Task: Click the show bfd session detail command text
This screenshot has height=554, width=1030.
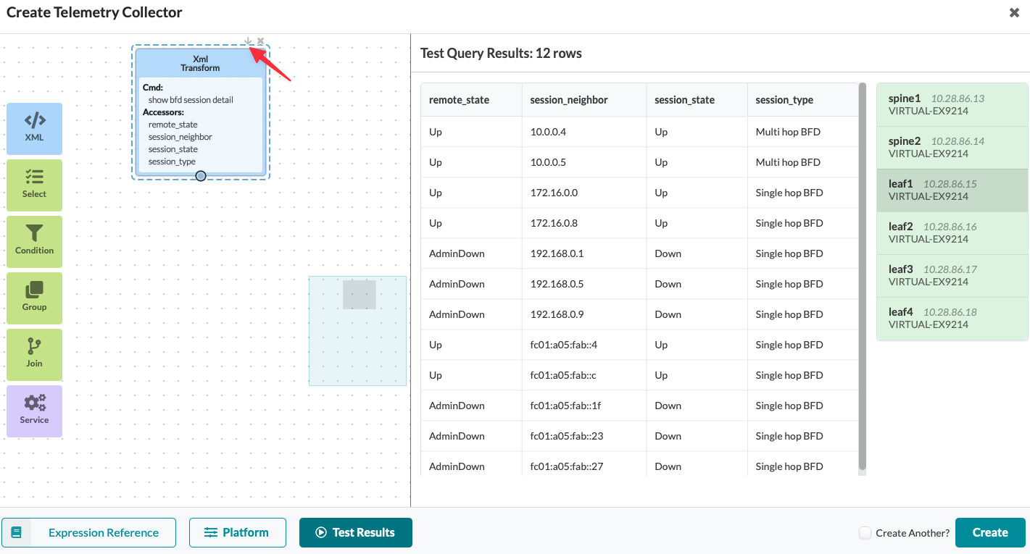Action: 191,100
